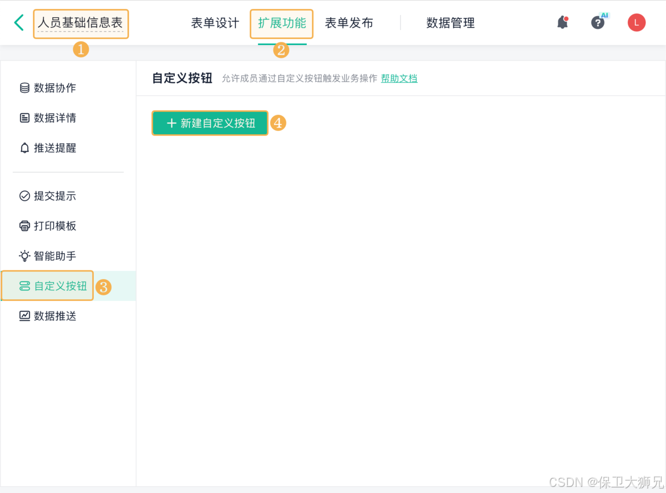Edit the form title 人员基础信息表
This screenshot has height=493, width=666.
[x=80, y=23]
